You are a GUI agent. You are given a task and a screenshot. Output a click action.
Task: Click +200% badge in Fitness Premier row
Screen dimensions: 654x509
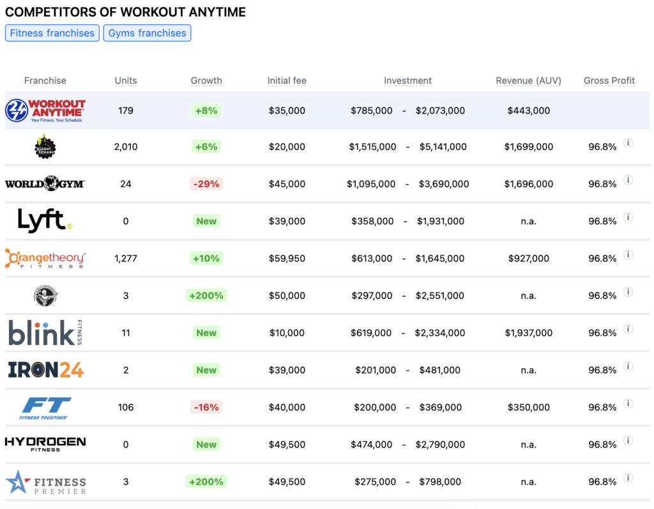(x=206, y=482)
